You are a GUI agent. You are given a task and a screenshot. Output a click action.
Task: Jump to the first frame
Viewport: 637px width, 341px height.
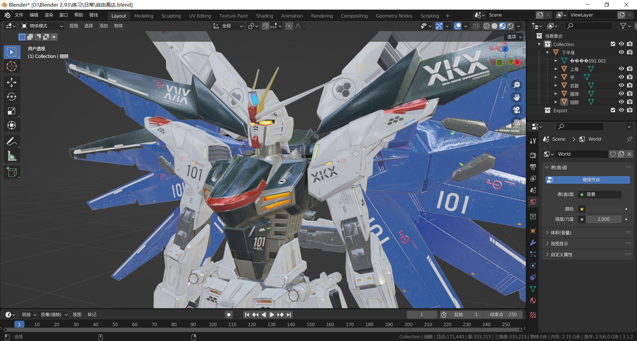tap(247, 315)
